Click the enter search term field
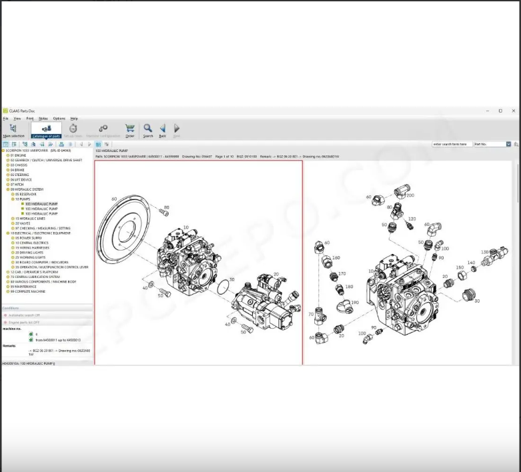 [452, 144]
